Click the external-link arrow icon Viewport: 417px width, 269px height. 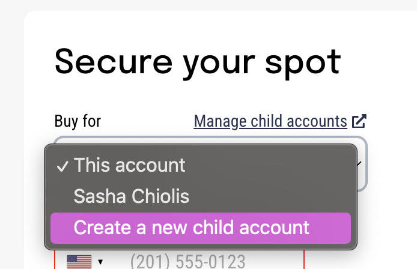(x=359, y=121)
